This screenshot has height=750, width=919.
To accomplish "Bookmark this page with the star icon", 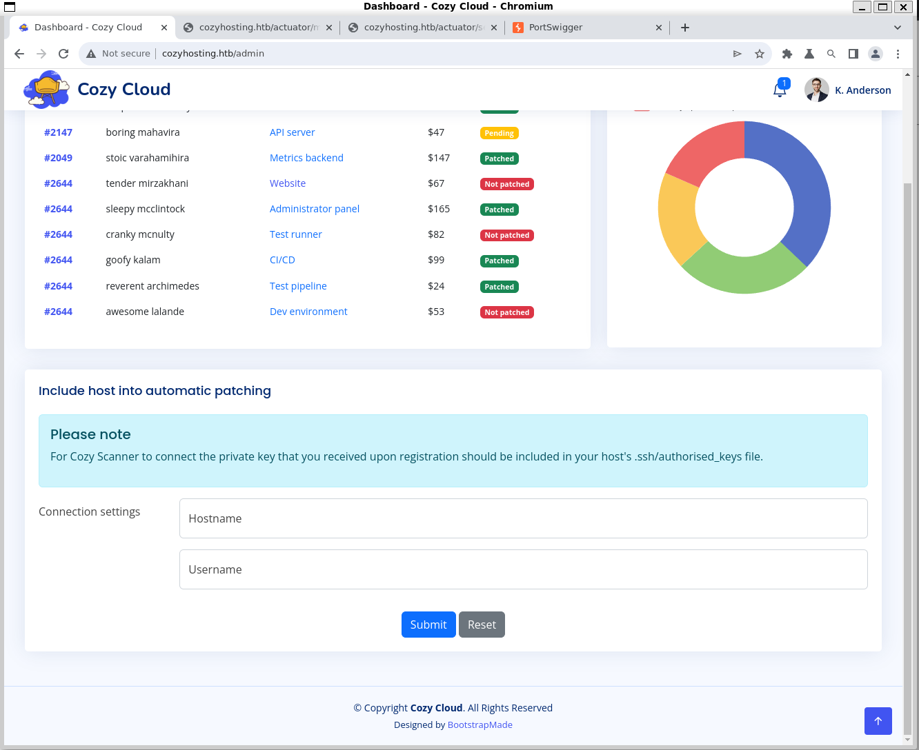I will (x=760, y=54).
